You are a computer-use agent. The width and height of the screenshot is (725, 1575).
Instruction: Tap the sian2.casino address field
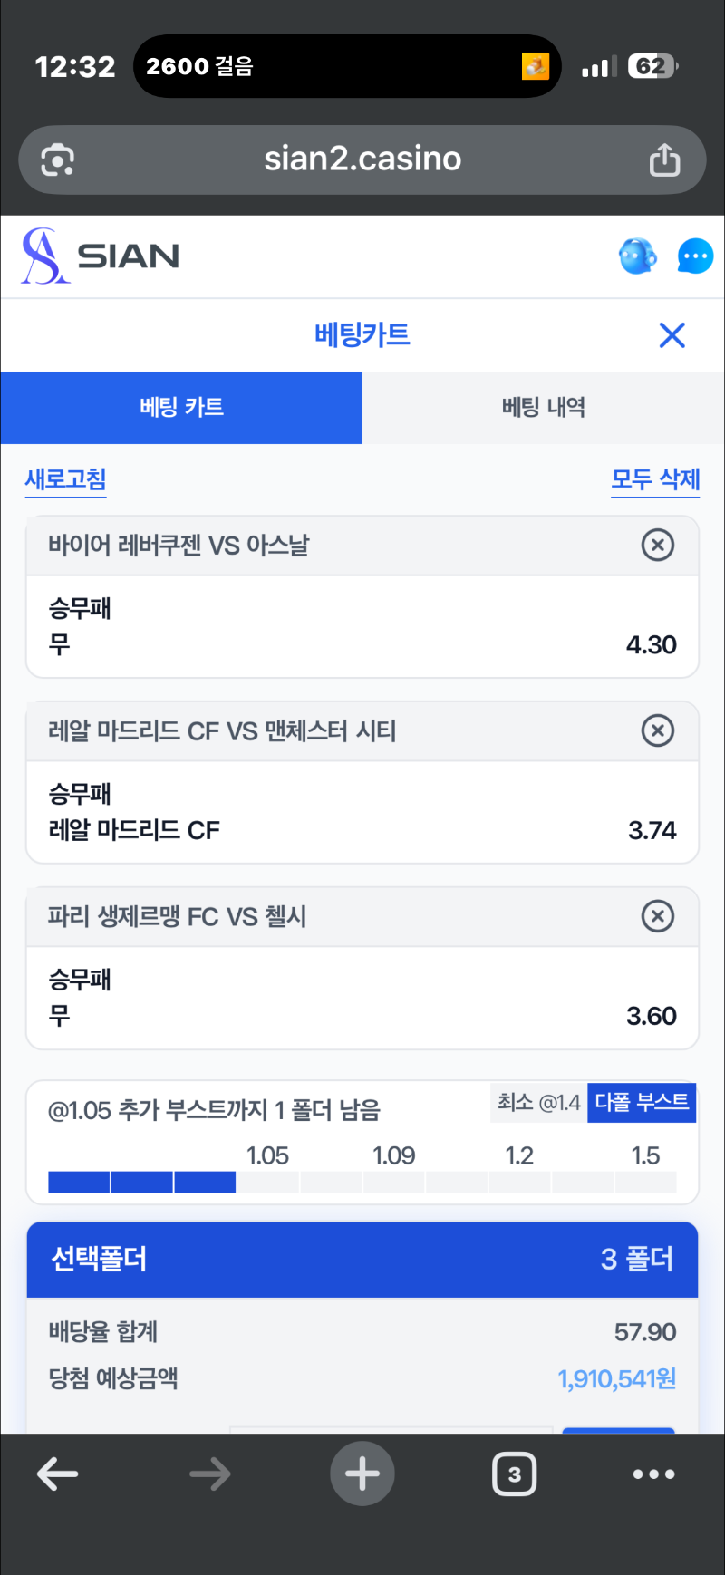tap(362, 159)
